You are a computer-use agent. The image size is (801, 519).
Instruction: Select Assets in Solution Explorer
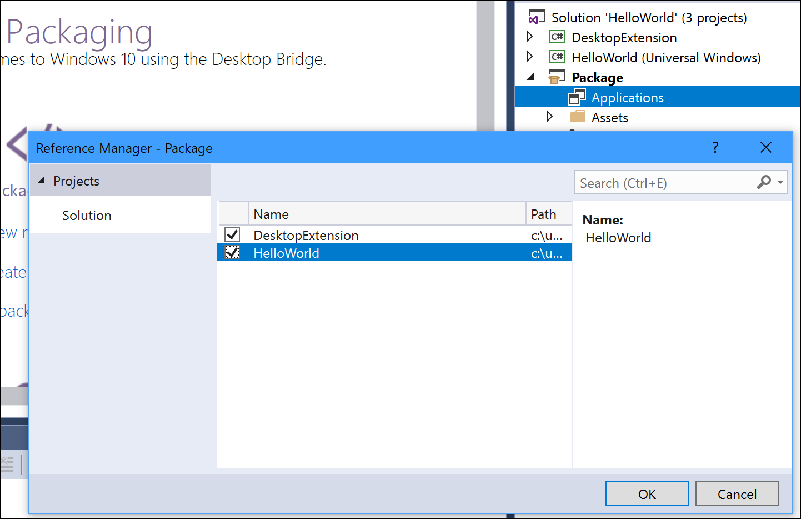click(x=609, y=118)
